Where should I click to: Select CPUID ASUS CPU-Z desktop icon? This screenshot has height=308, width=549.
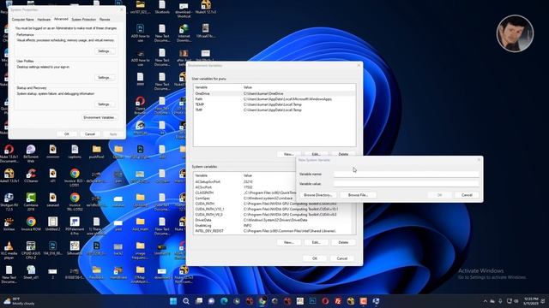31,250
